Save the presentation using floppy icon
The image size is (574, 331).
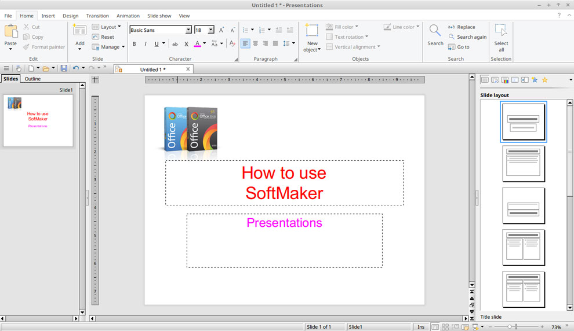[64, 68]
